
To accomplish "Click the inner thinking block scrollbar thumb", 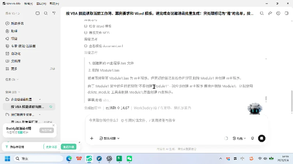I will click(x=266, y=98).
